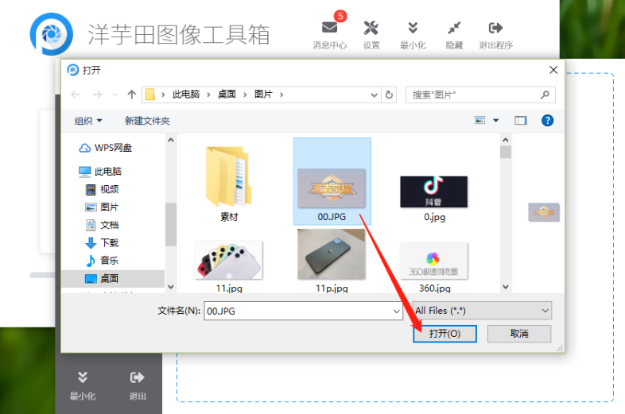Click the top minimize (最小化) icon
625x414 pixels.
click(x=413, y=28)
